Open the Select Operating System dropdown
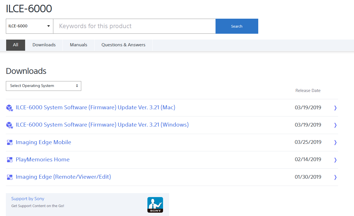The width and height of the screenshot is (354, 216). pyautogui.click(x=44, y=86)
